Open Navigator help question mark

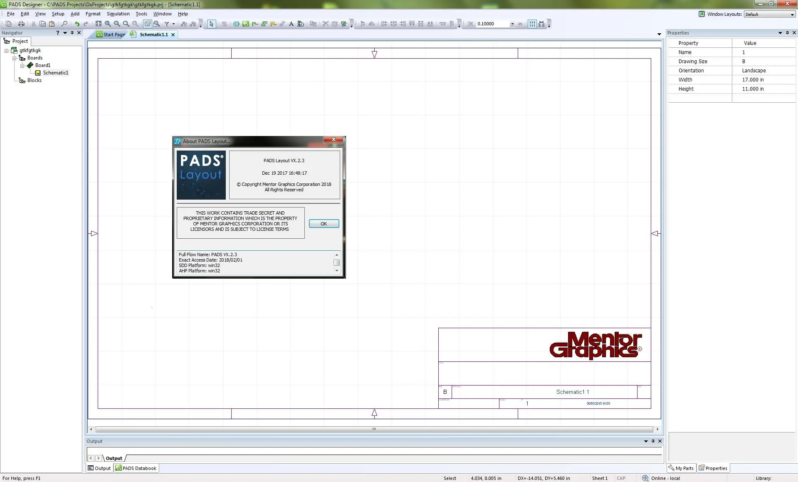(58, 33)
